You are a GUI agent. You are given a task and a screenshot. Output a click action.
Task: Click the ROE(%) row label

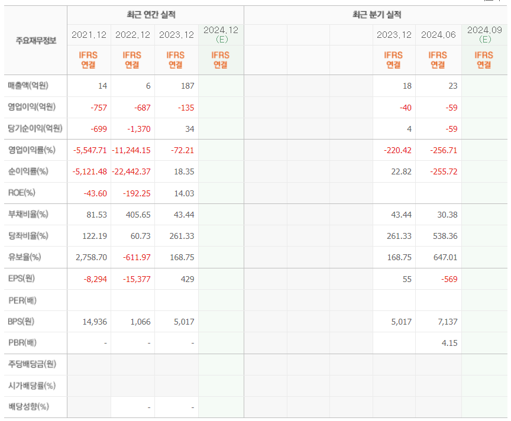tap(21, 193)
